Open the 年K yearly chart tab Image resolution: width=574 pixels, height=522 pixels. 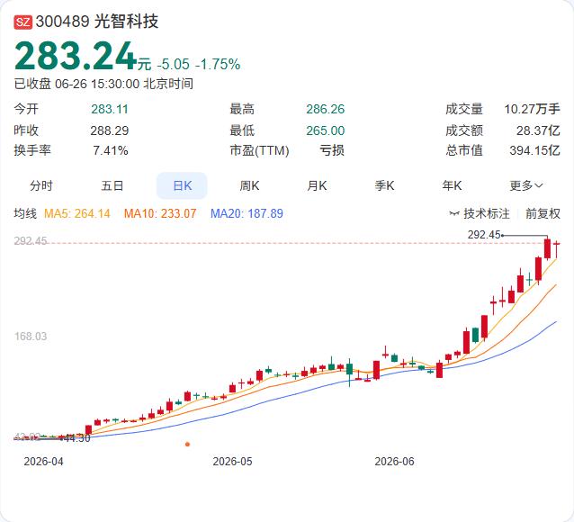point(452,185)
